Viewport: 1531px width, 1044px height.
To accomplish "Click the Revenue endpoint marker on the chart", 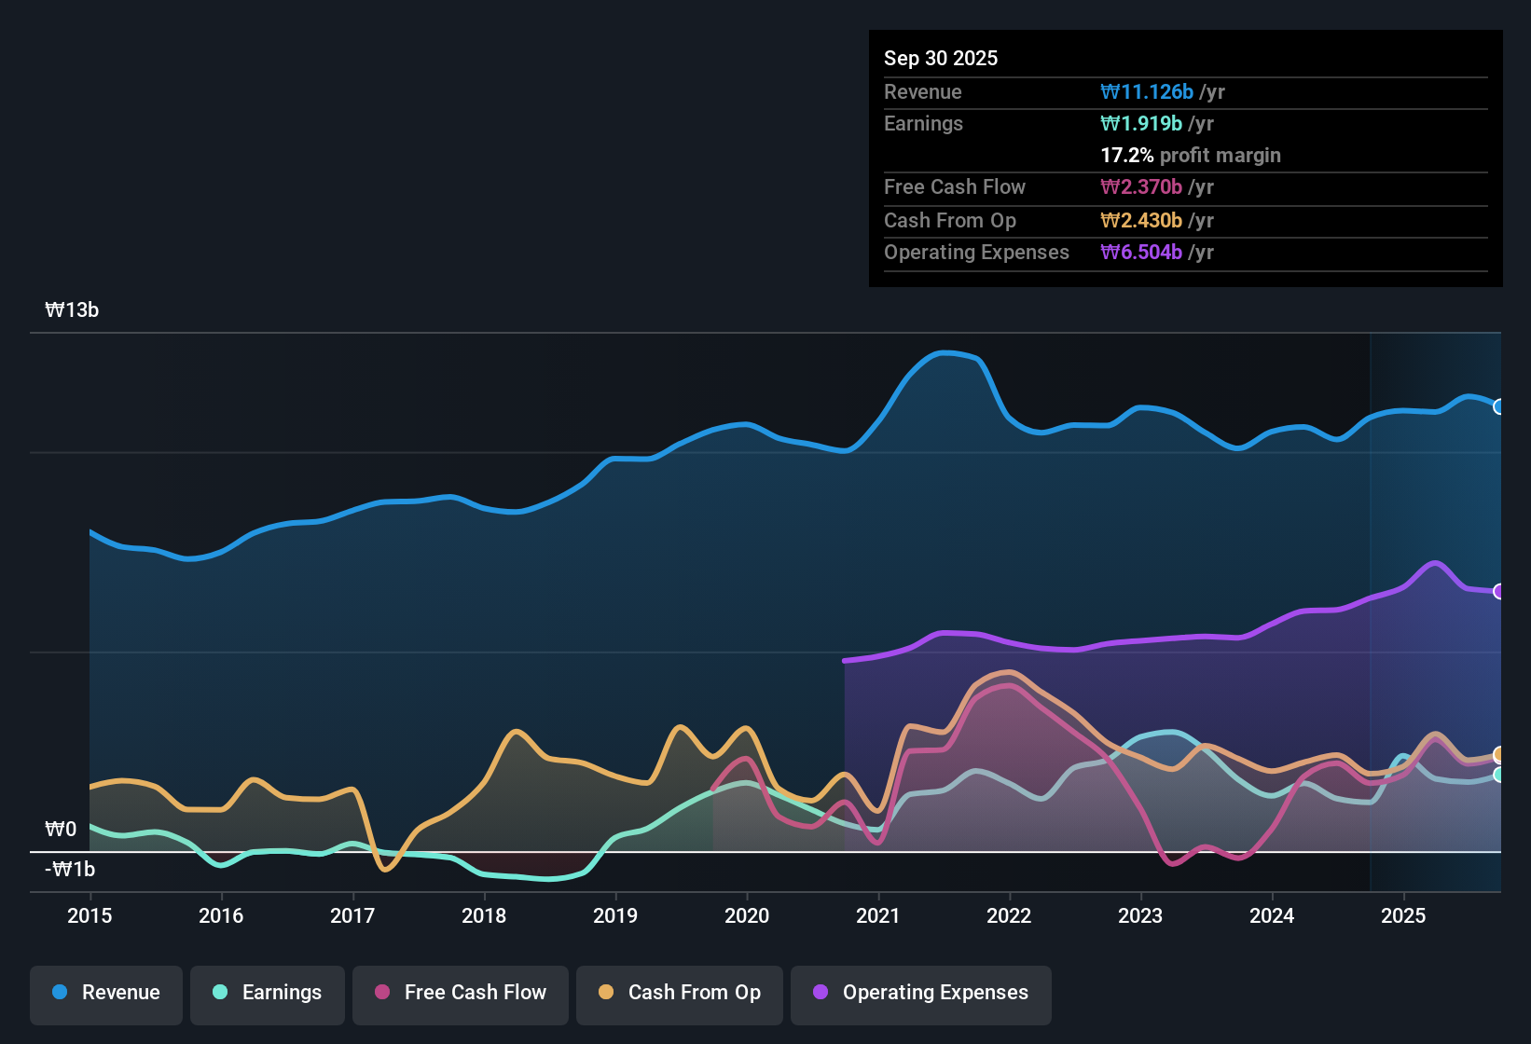I will click(1498, 407).
